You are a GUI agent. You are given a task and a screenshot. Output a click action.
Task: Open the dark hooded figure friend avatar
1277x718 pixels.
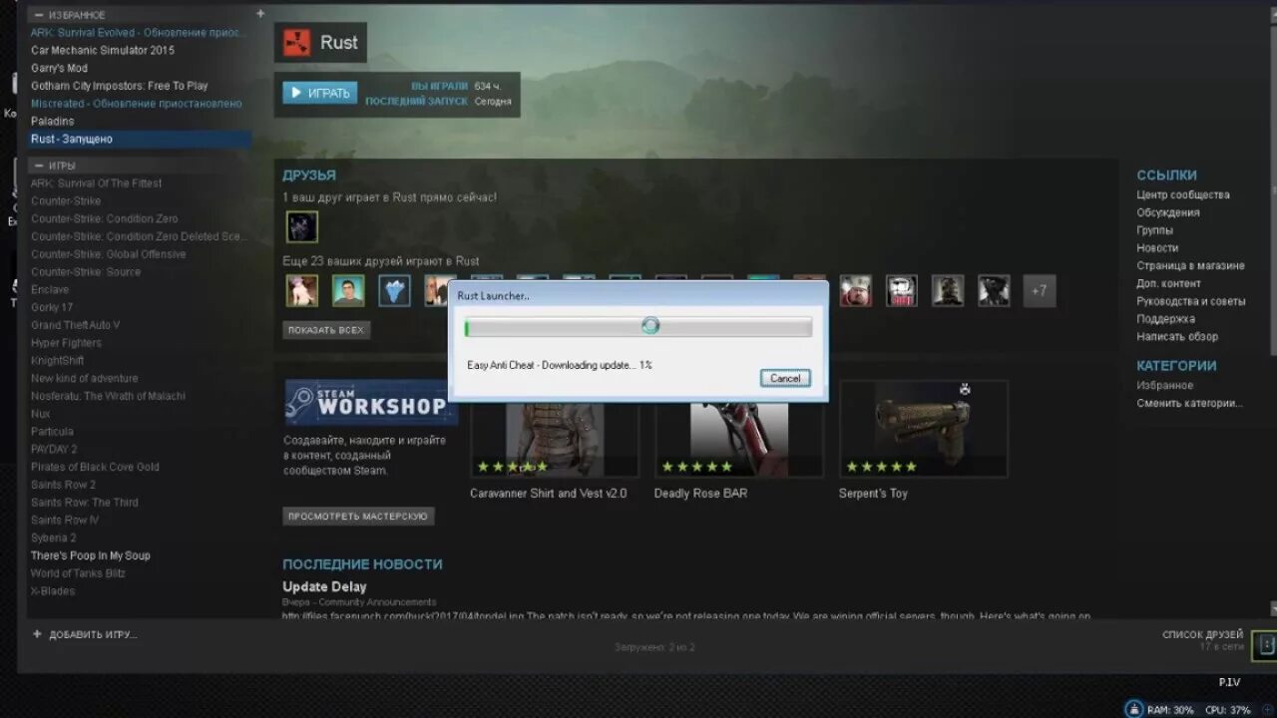[948, 290]
